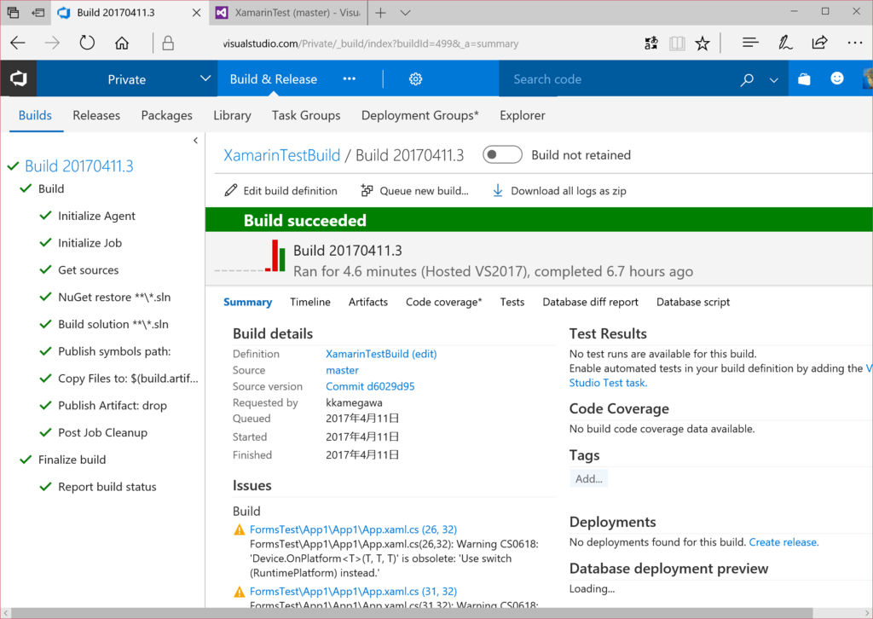Screen dimensions: 873x619
Task: Switch to the Releases tab
Action: (96, 115)
